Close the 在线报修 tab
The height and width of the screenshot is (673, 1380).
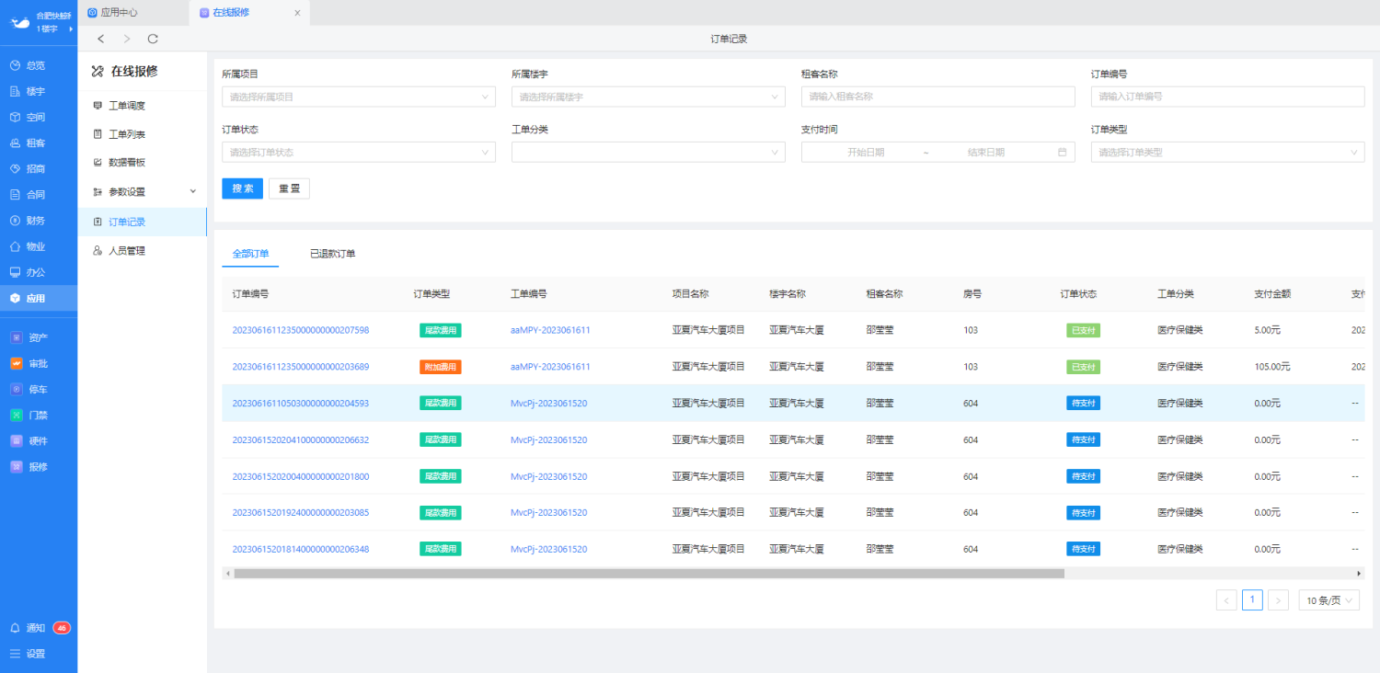(x=297, y=13)
